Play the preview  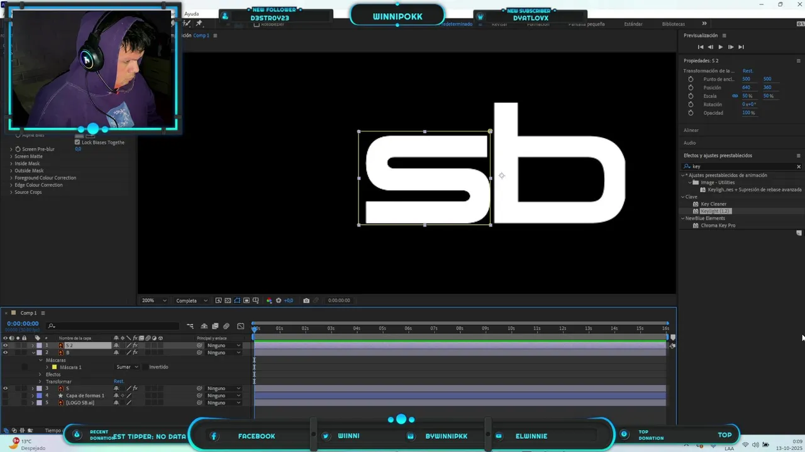point(721,47)
